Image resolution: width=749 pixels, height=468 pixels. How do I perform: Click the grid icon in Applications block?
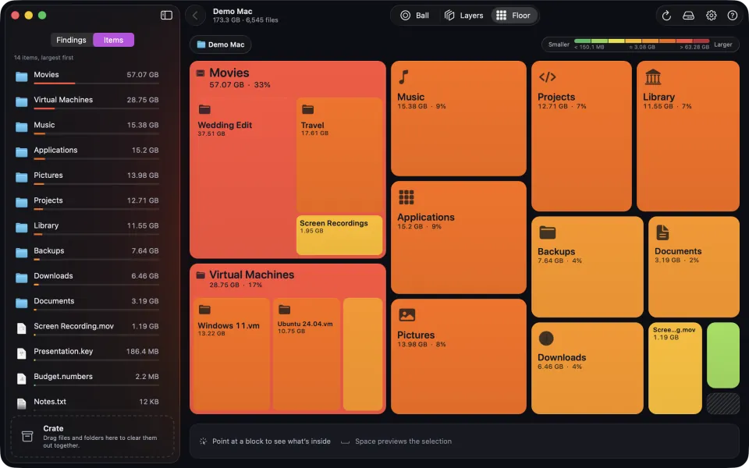pos(406,197)
